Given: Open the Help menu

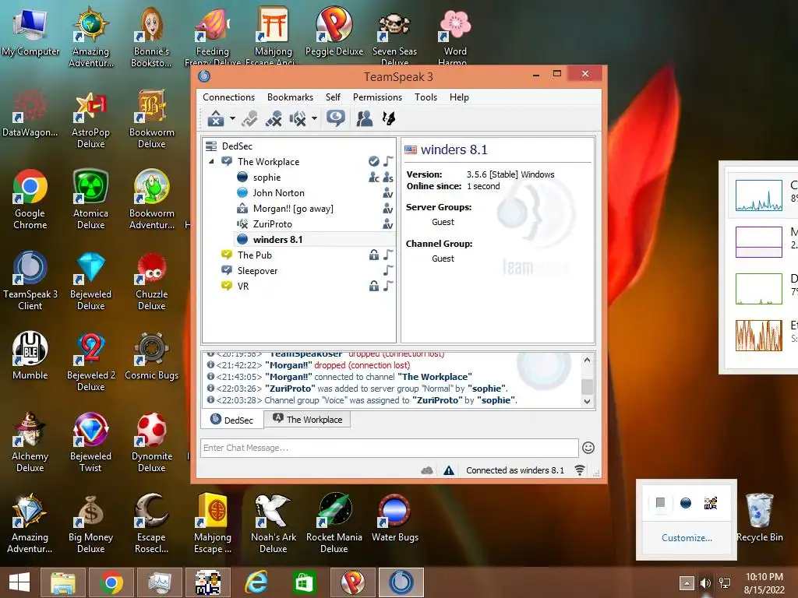Looking at the screenshot, I should (x=459, y=97).
